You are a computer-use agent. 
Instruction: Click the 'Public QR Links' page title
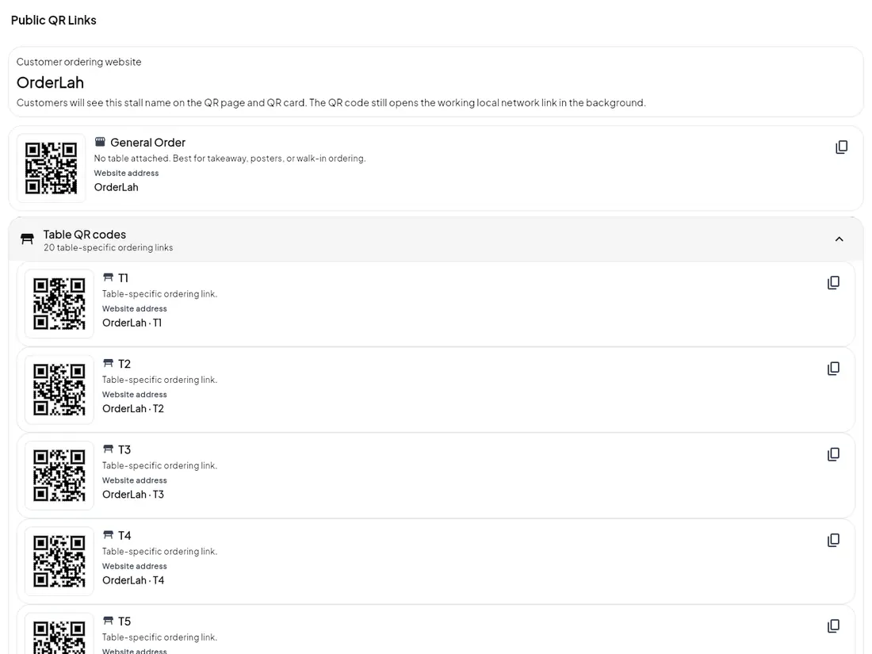point(53,20)
